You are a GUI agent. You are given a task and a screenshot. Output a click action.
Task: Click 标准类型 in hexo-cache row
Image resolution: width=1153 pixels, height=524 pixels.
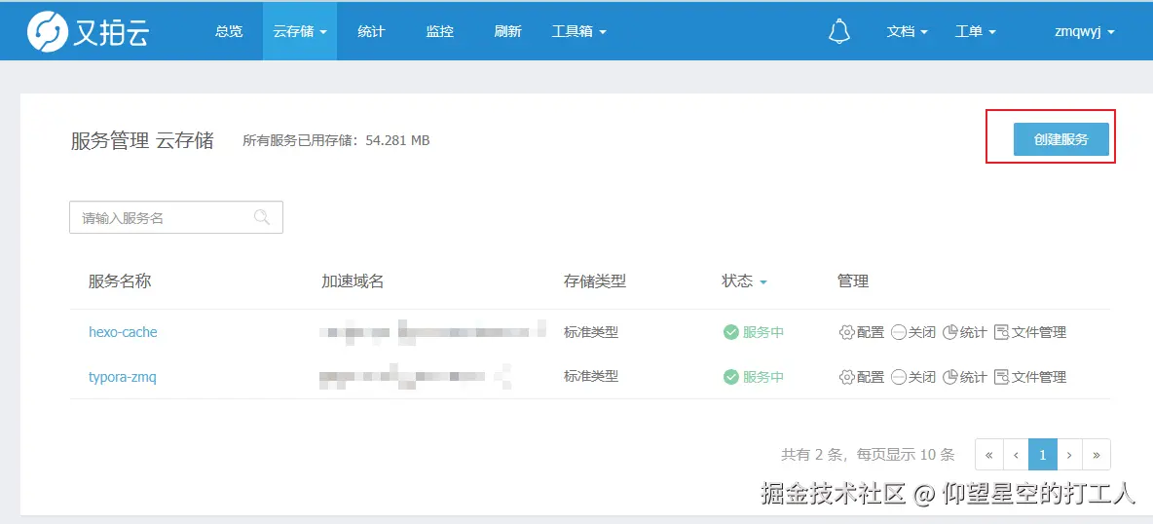click(x=591, y=333)
